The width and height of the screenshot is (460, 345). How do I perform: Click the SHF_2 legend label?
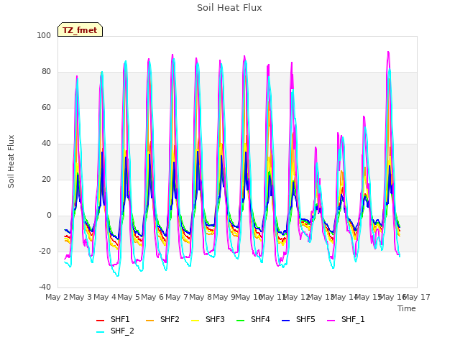[x=122, y=331]
